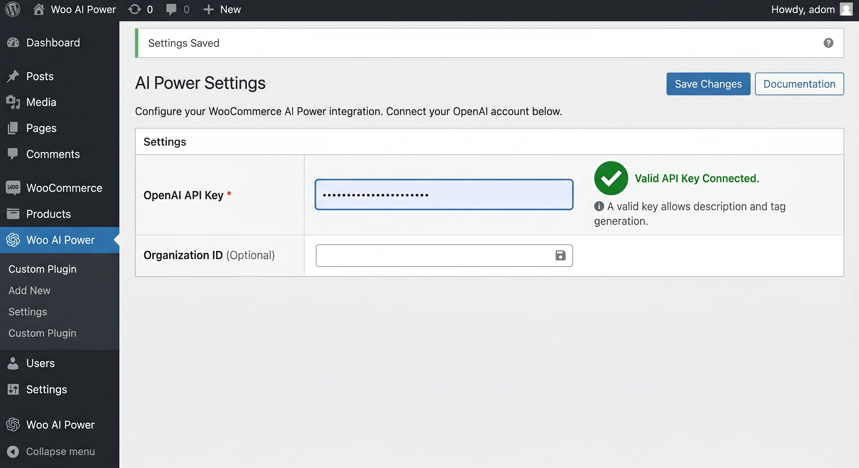859x468 pixels.
Task: Click the 'Configure your WooCommerce AI Power integration' description
Action: point(348,111)
